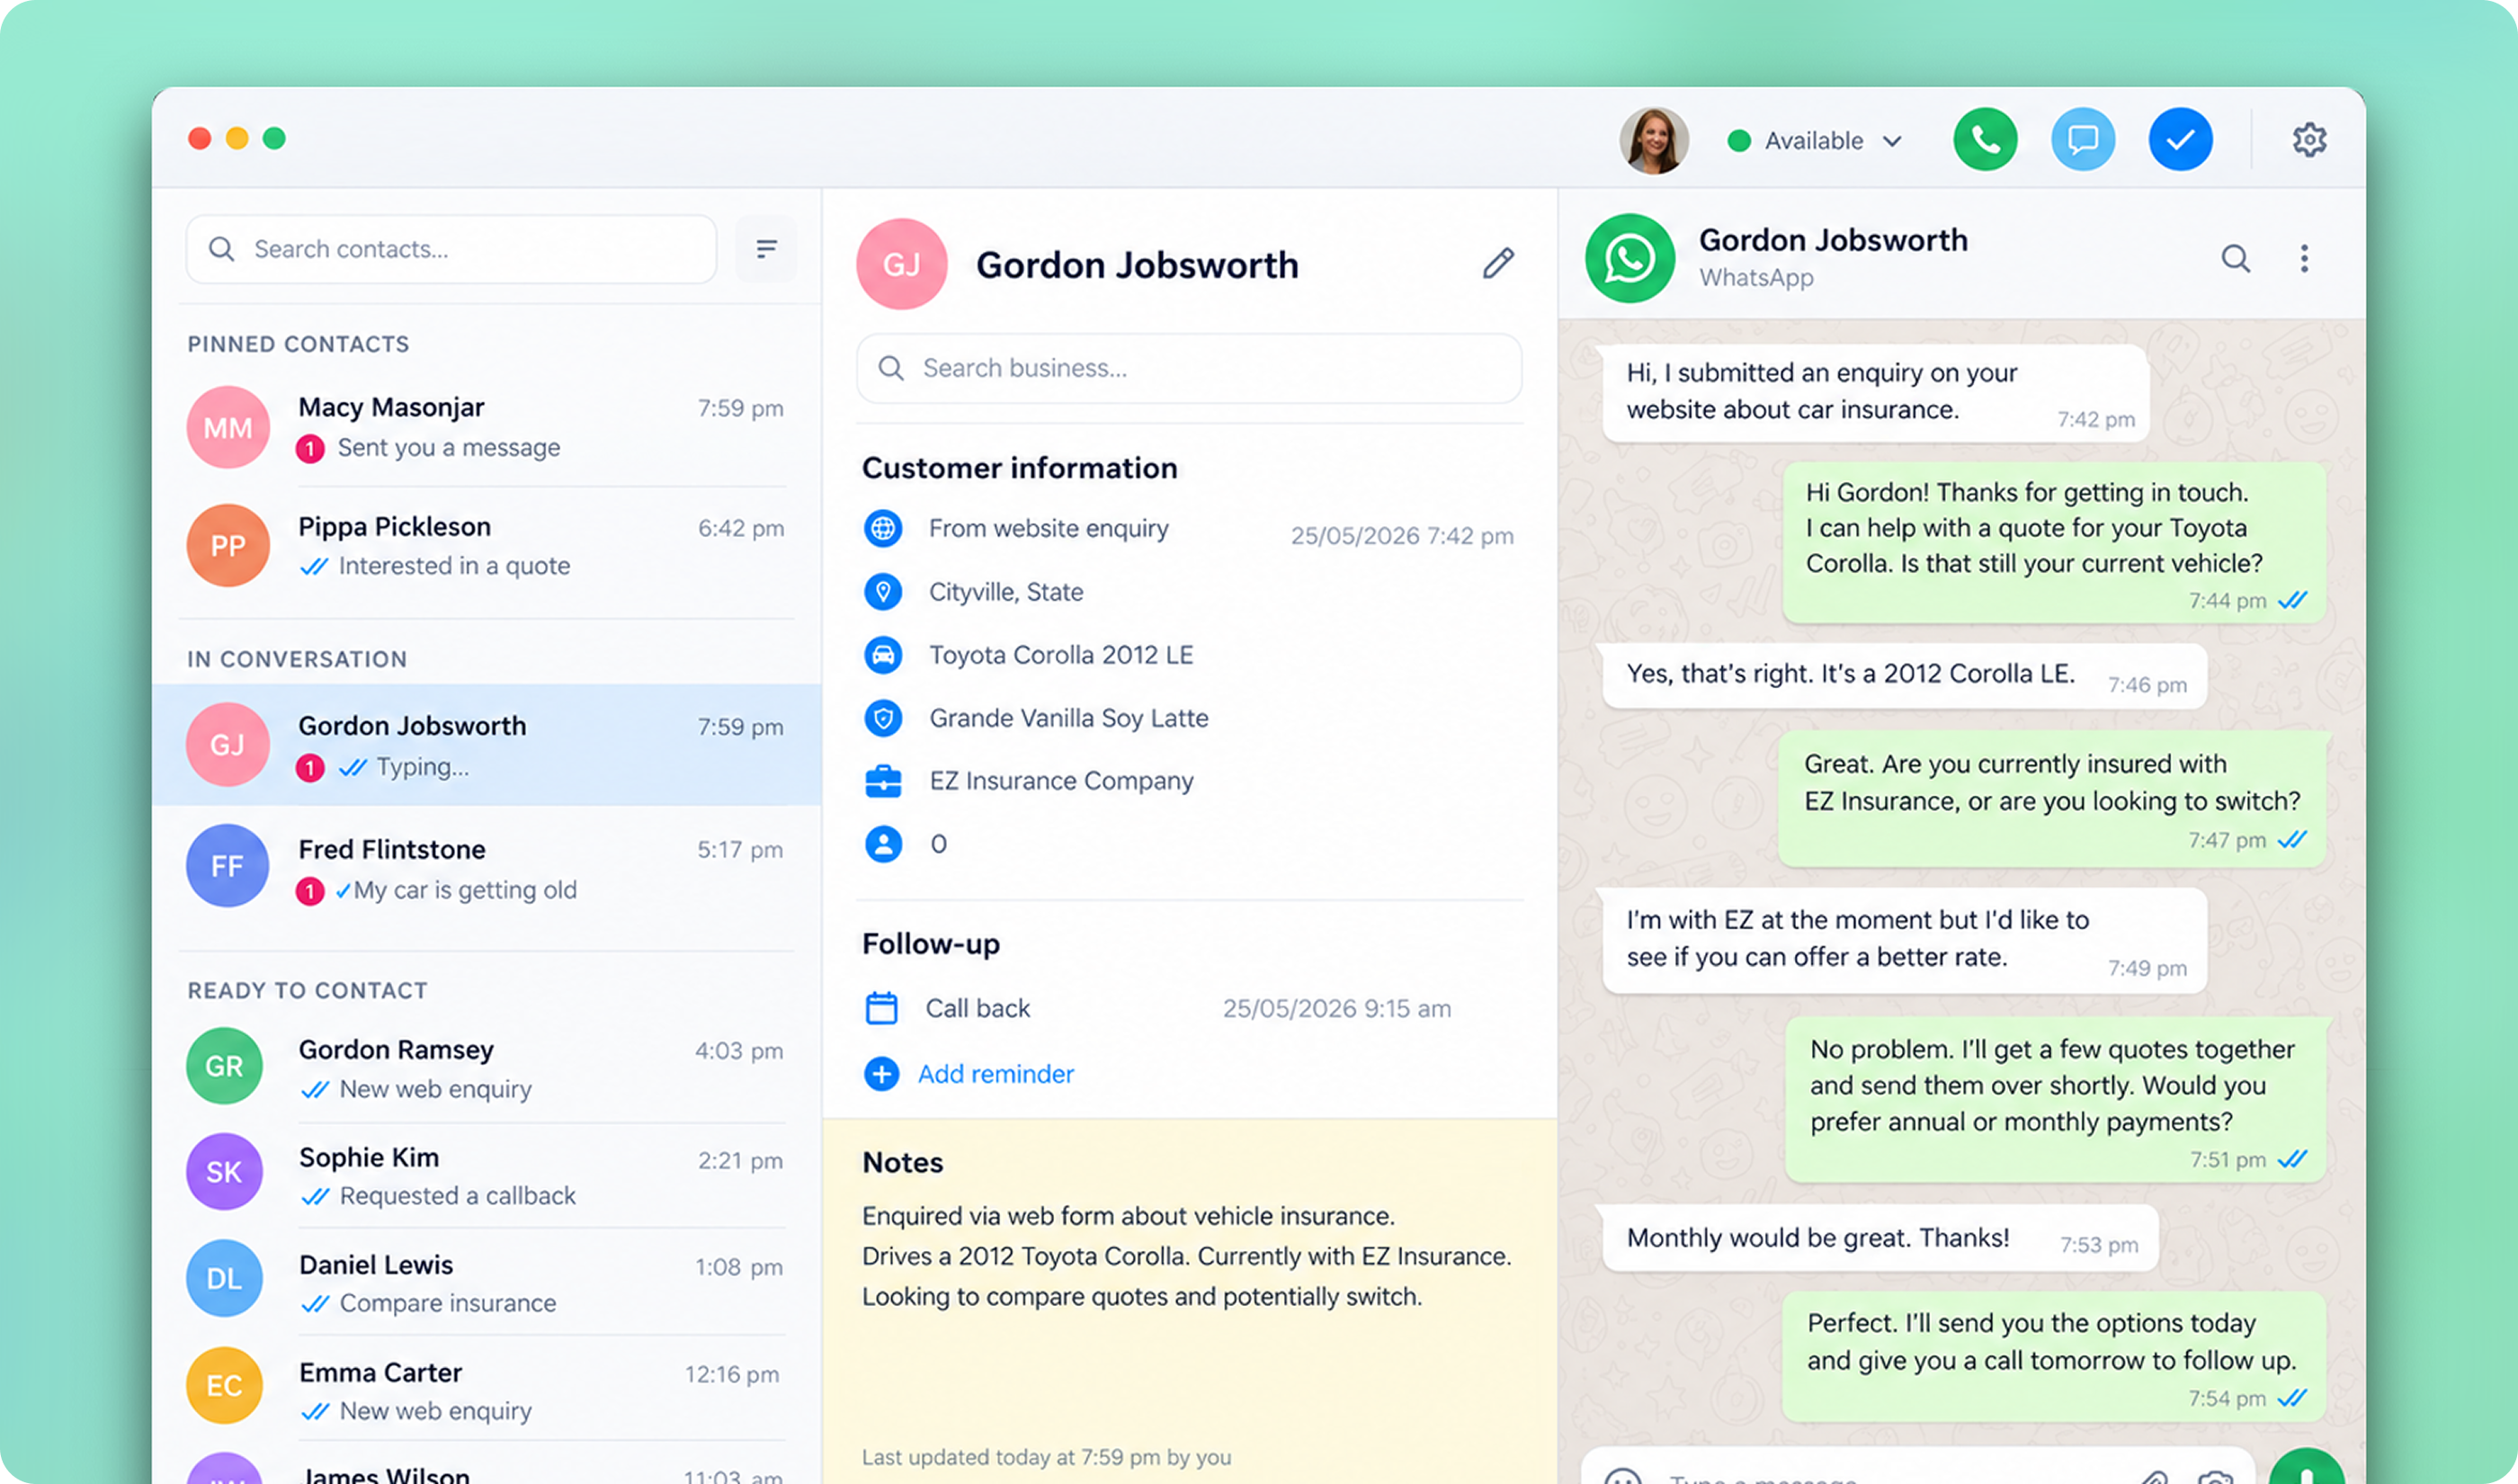Open settings via the gear icon
2518x1484 pixels.
2309,140
